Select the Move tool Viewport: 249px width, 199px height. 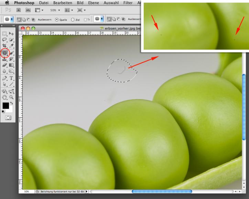(11, 33)
